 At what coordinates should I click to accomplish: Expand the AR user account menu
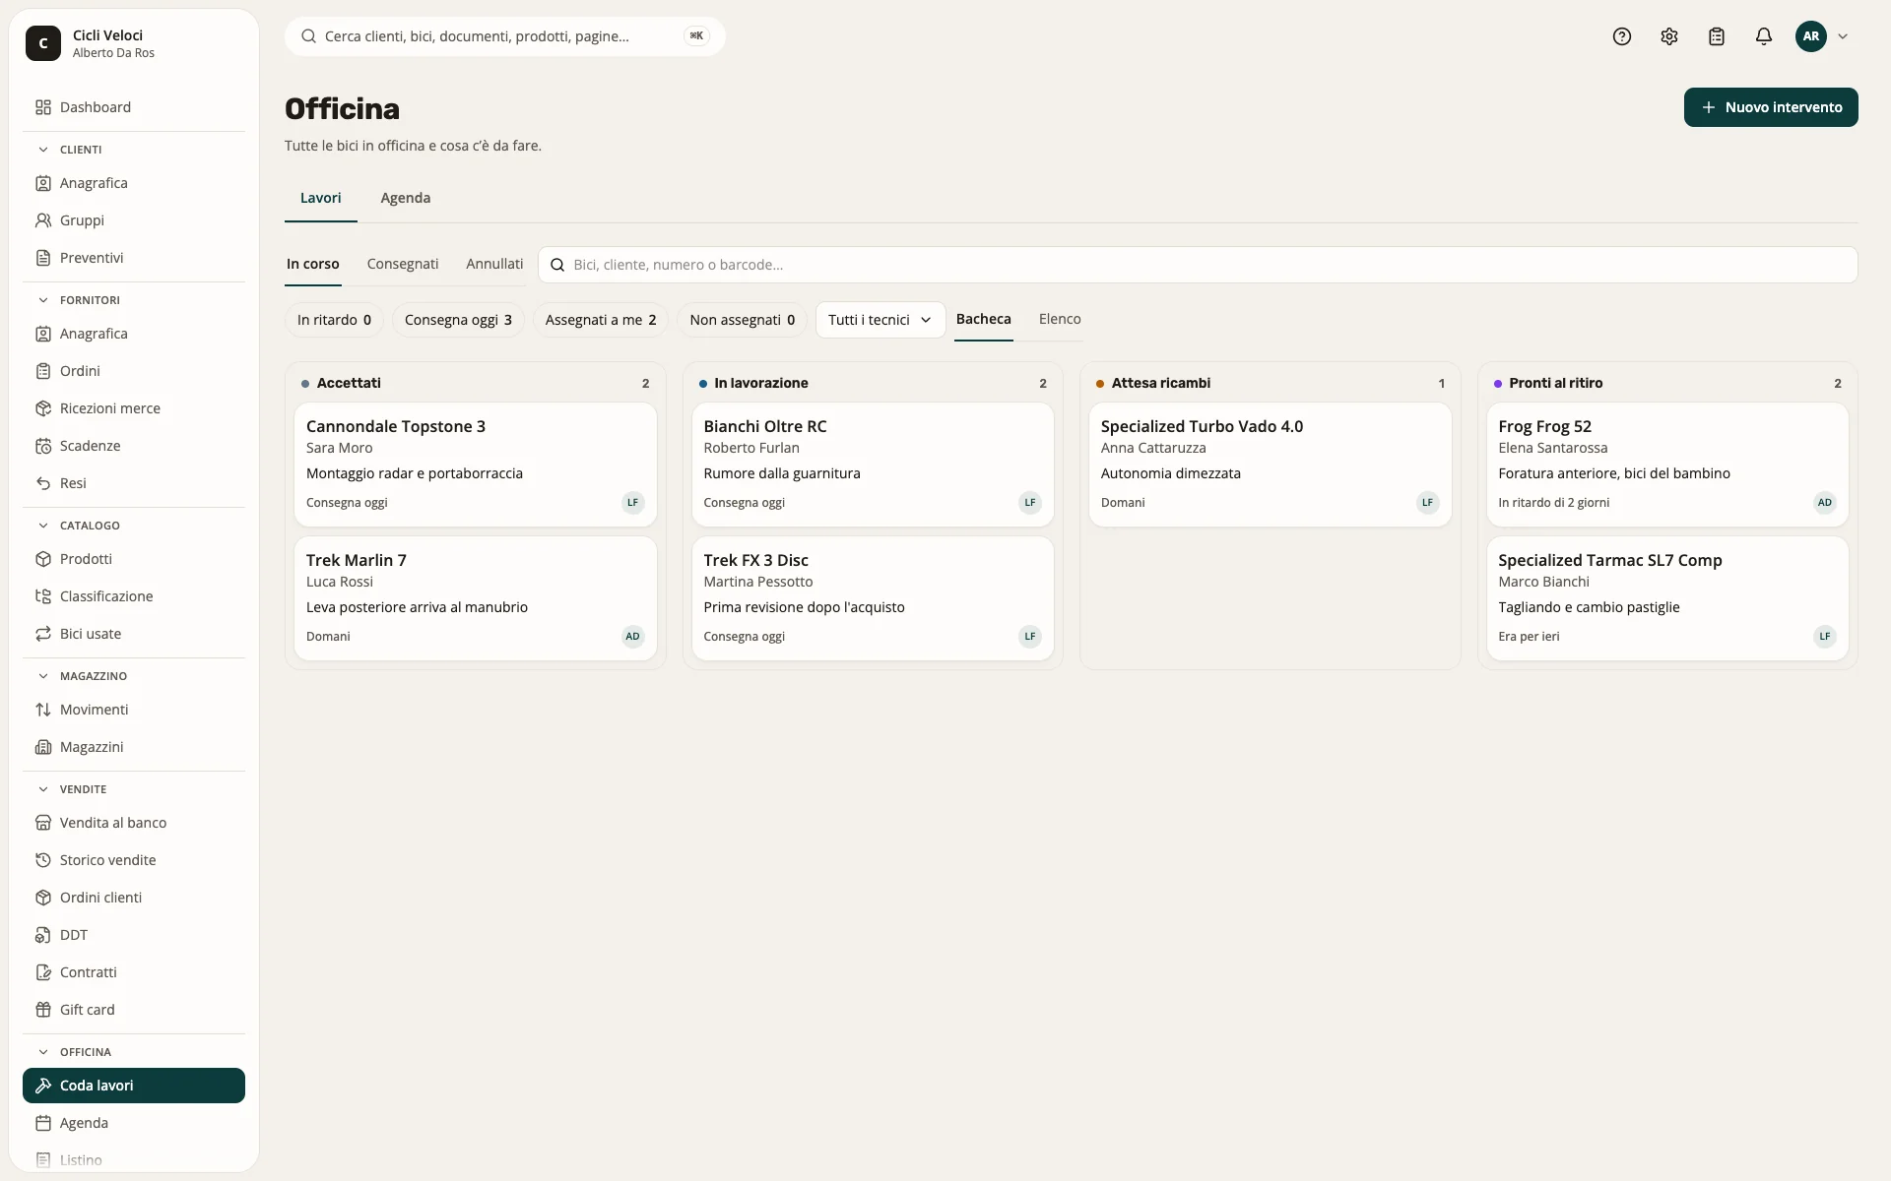[x=1822, y=36]
